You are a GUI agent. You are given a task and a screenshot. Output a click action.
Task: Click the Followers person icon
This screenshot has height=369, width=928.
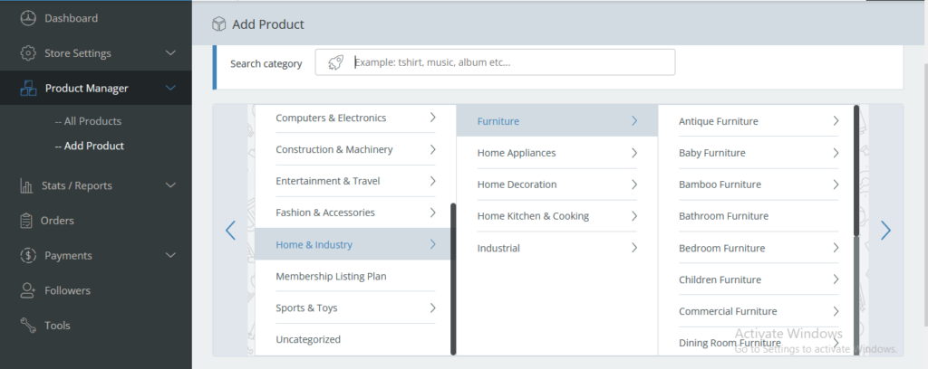28,291
